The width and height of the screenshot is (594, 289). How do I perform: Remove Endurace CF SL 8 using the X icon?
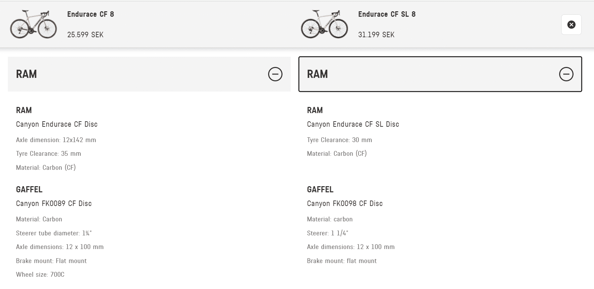pos(571,25)
